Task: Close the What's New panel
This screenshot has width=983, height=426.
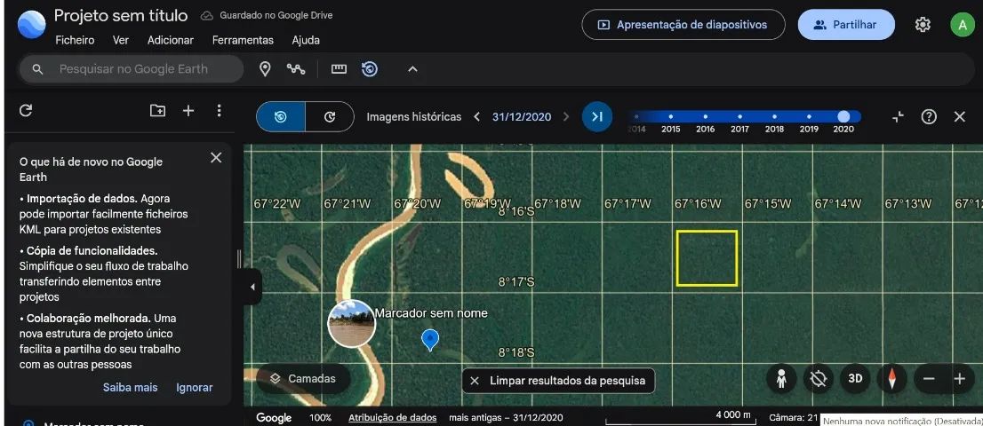Action: click(x=216, y=158)
